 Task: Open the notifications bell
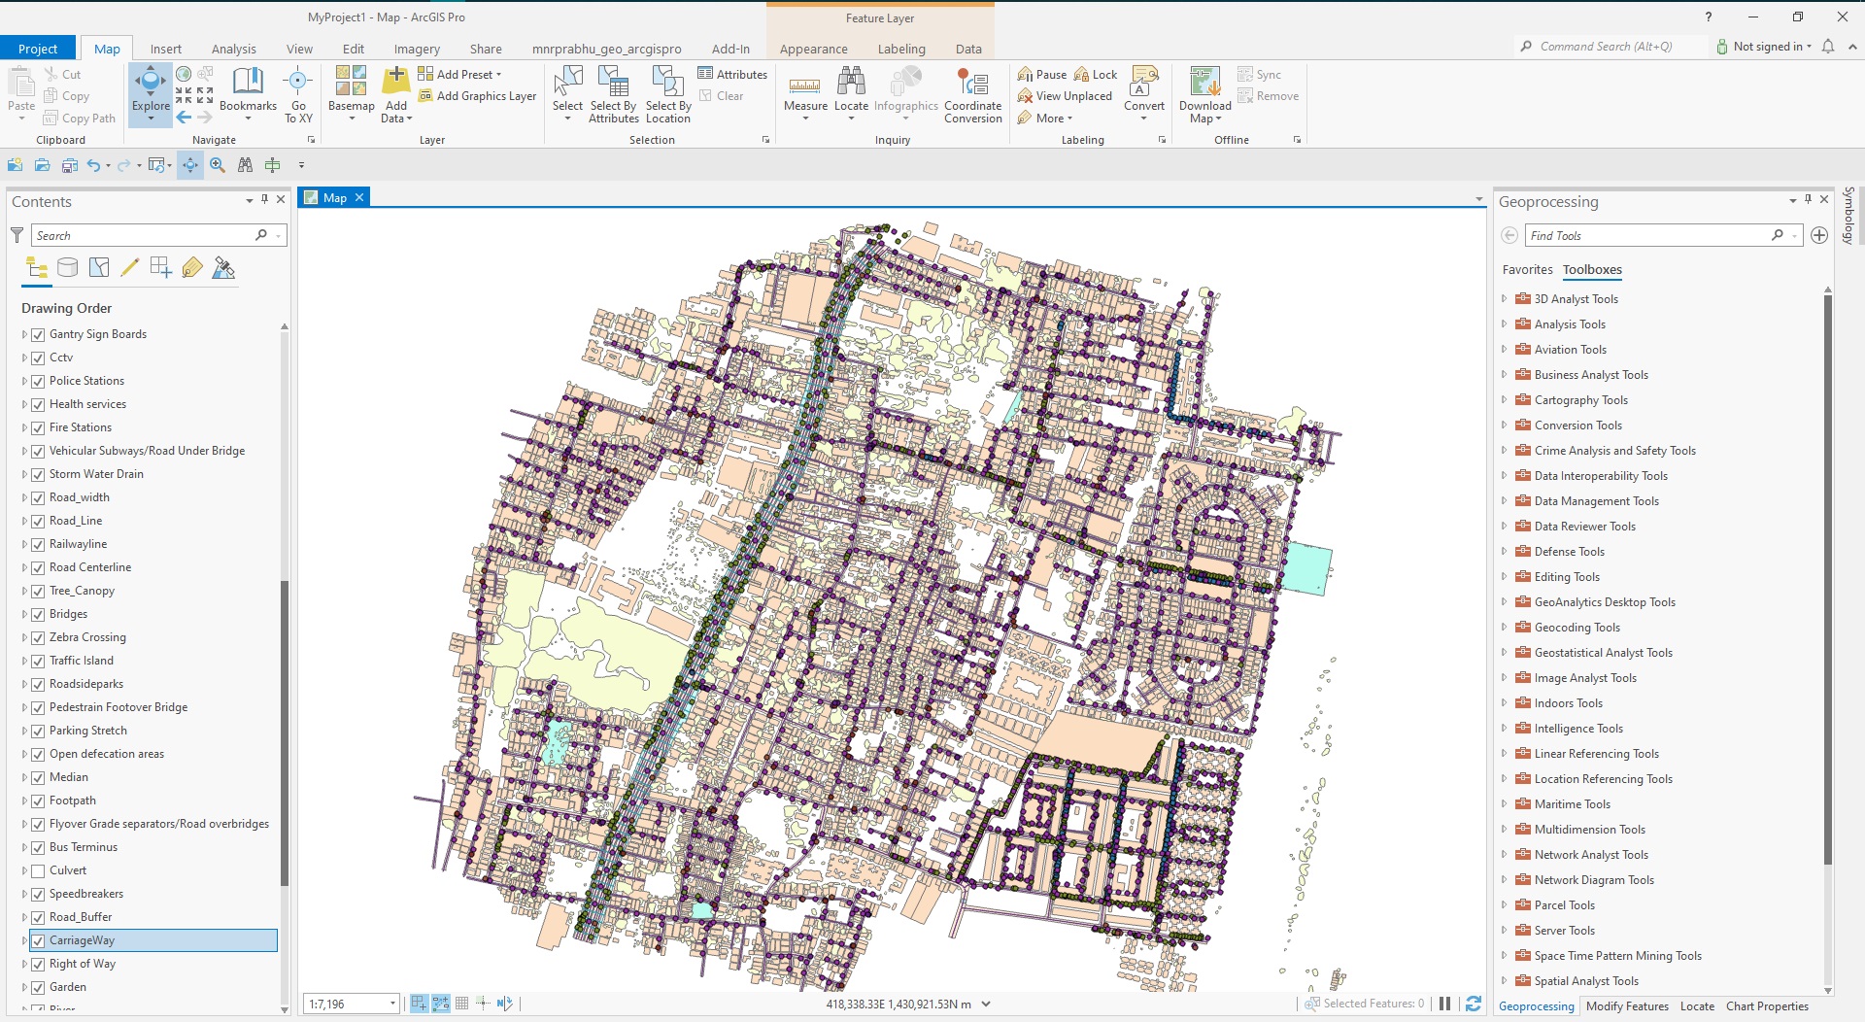(x=1828, y=47)
